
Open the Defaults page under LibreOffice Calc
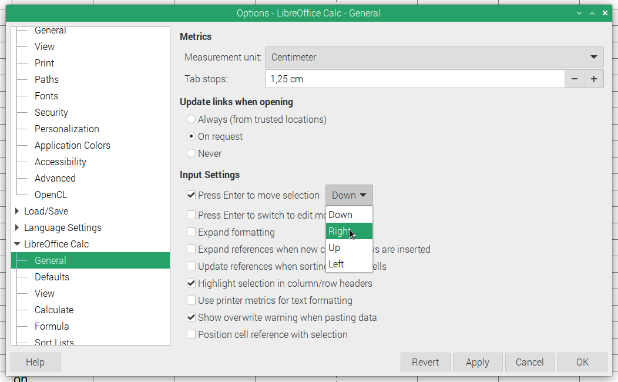tap(52, 277)
